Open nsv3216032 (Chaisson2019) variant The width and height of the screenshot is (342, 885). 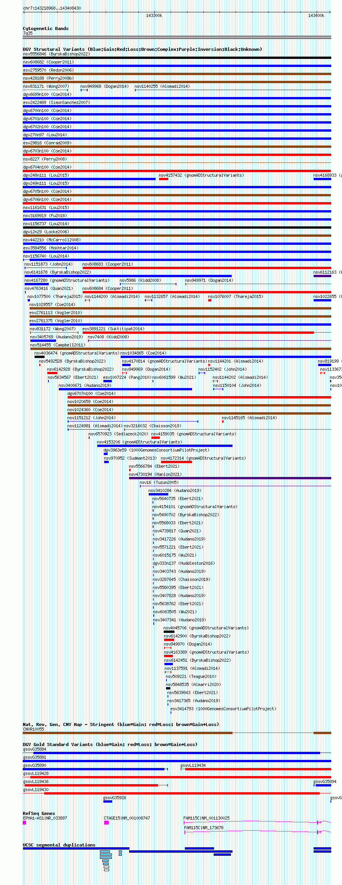[x=153, y=426]
